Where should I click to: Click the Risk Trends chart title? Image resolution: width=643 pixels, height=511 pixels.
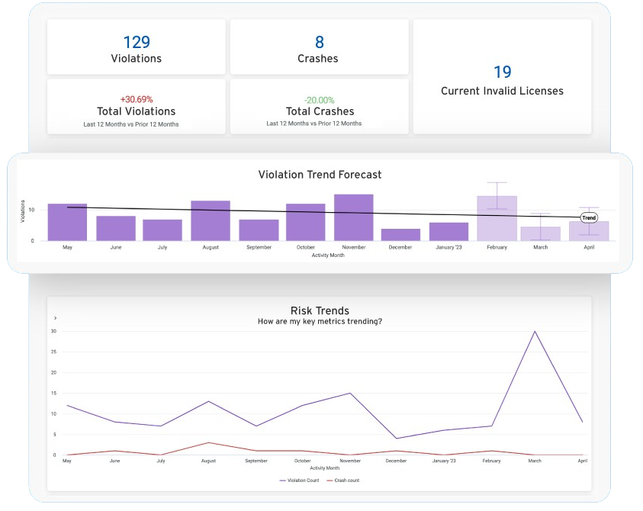pos(319,310)
